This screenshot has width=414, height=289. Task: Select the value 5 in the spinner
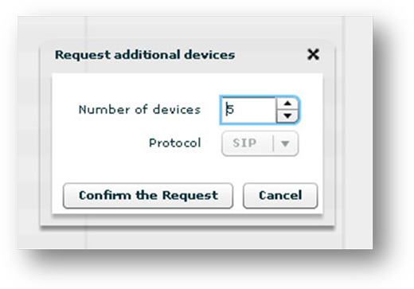[x=230, y=109]
